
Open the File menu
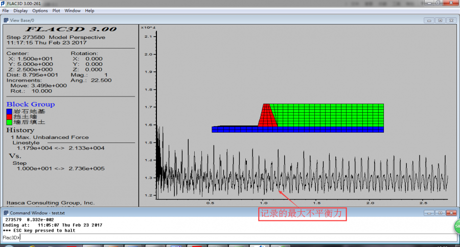pos(5,11)
